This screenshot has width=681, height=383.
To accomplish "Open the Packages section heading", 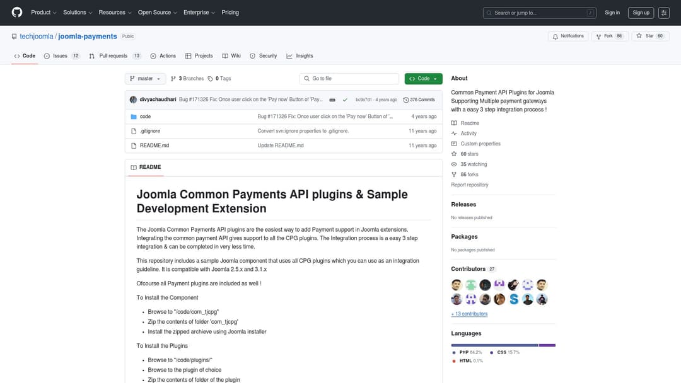I will click(464, 237).
